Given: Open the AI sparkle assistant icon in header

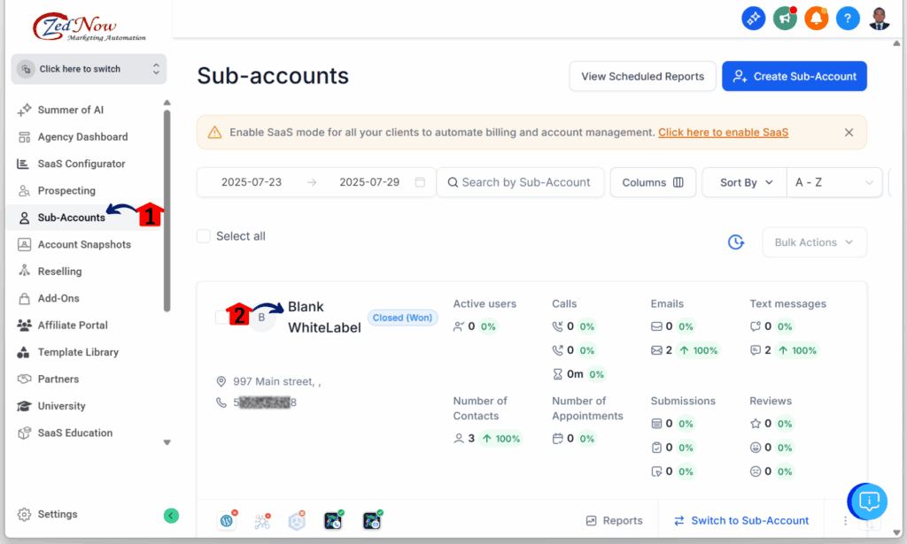Looking at the screenshot, I should coord(753,19).
